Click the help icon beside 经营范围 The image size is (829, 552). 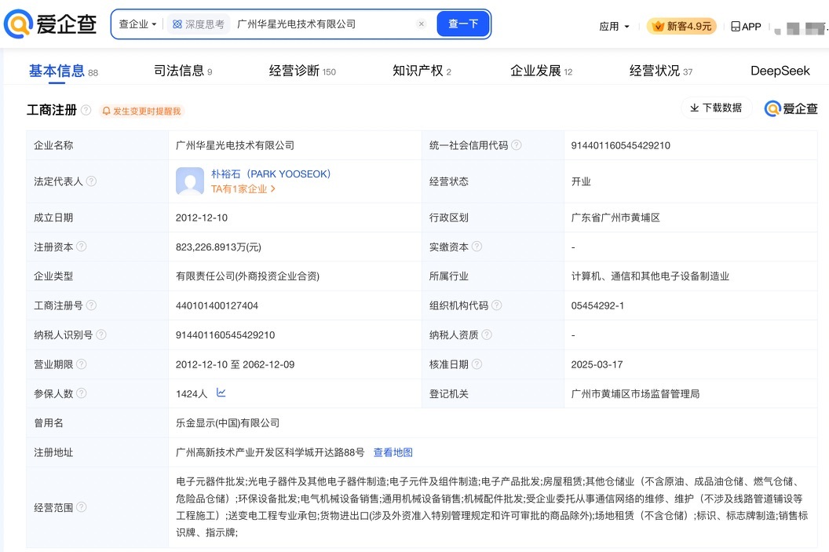(82, 507)
